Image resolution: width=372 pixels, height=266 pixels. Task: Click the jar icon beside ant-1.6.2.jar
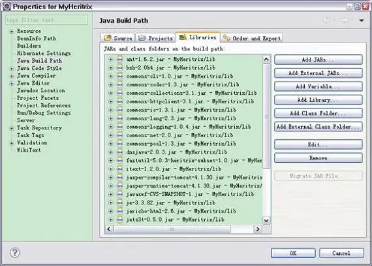pos(120,59)
